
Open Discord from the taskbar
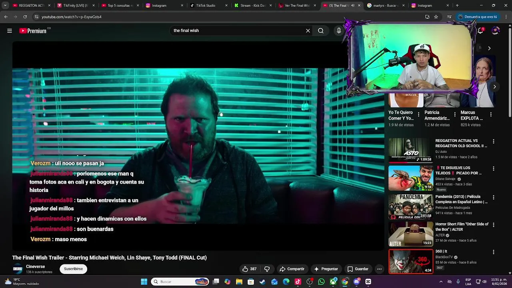(x=356, y=282)
